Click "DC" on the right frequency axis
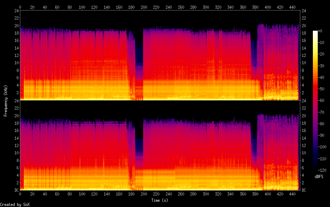This screenshot has width=330, height=207. [304, 190]
